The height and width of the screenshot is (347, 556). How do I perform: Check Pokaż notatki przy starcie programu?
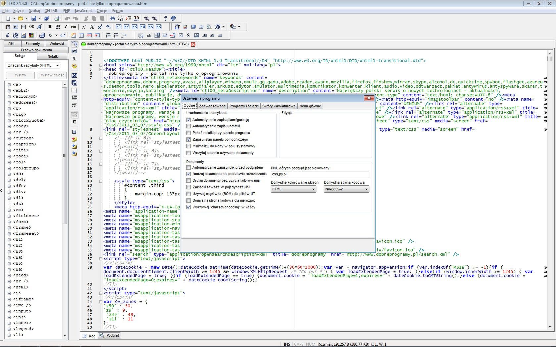point(189,133)
